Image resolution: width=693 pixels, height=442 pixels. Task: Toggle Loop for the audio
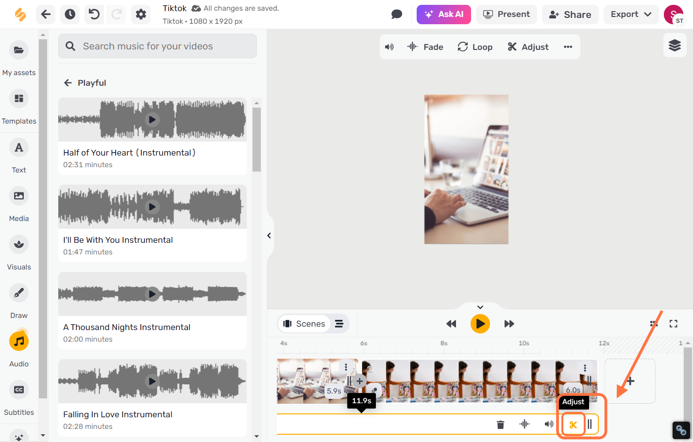coord(475,47)
